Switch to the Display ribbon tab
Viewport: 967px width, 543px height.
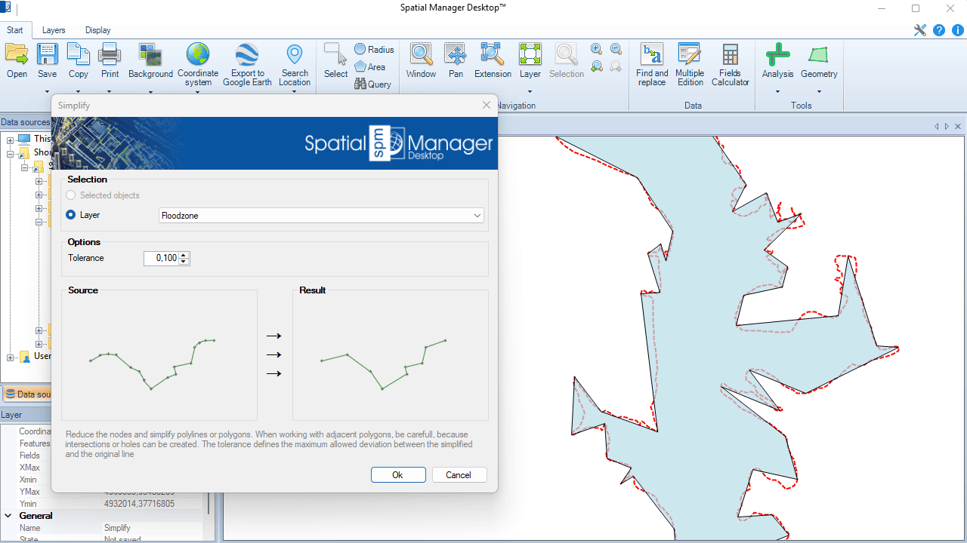click(97, 30)
